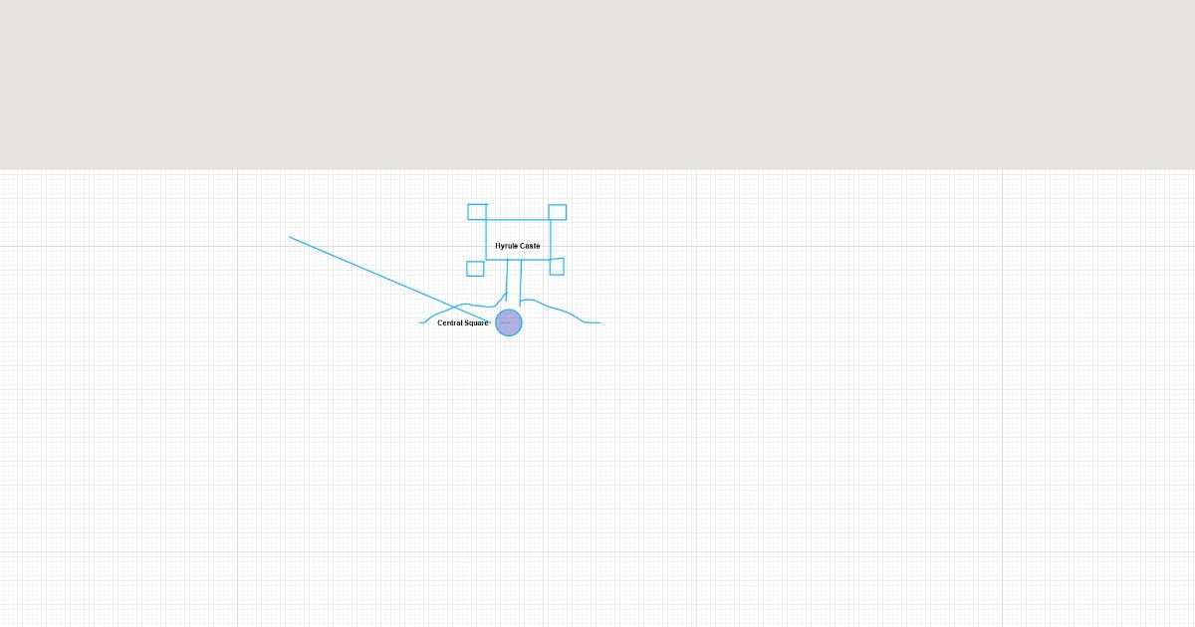Click the purple filled circle shape
The width and height of the screenshot is (1195, 627).
(509, 322)
